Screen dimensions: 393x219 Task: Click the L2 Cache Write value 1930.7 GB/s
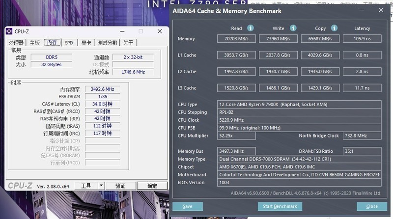(x=278, y=71)
